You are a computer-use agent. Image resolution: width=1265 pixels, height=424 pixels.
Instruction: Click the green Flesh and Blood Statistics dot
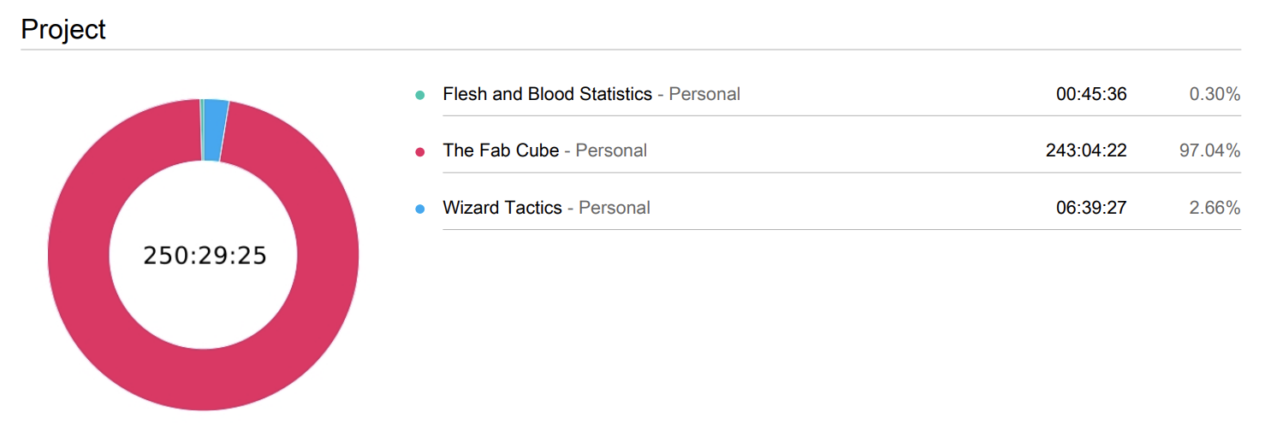pos(419,95)
